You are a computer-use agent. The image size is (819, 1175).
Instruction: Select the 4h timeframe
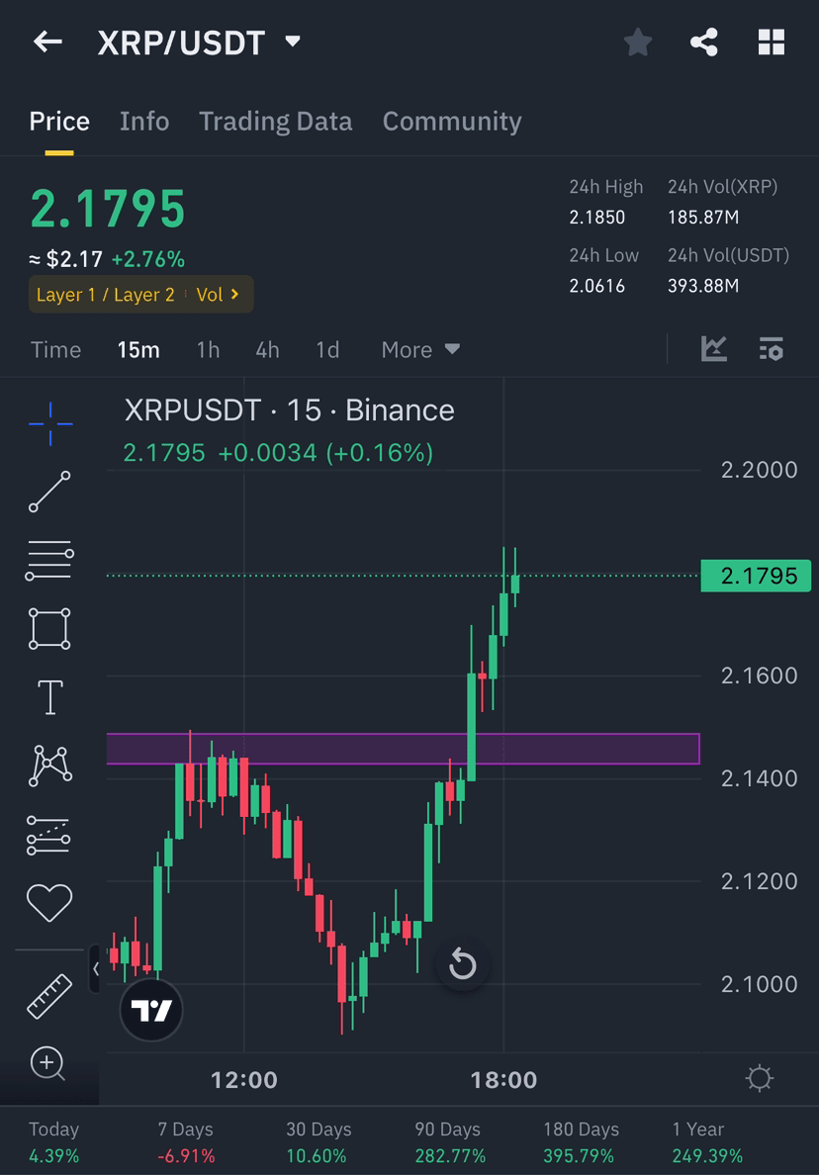pyautogui.click(x=267, y=350)
